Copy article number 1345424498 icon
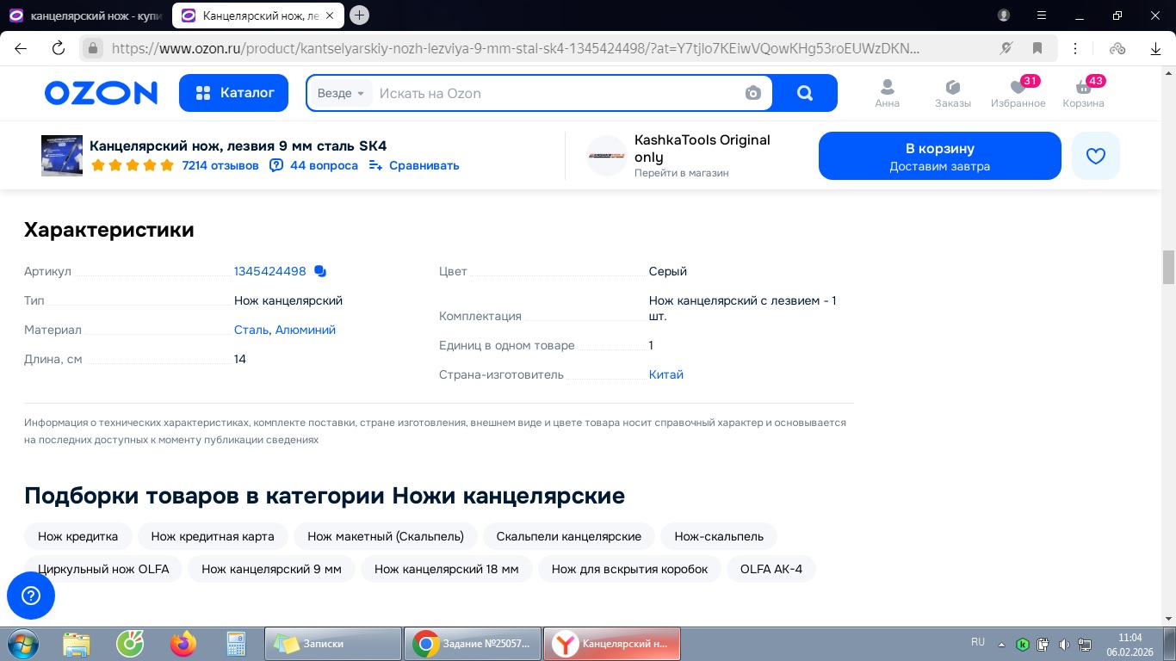1176x661 pixels. pos(320,271)
